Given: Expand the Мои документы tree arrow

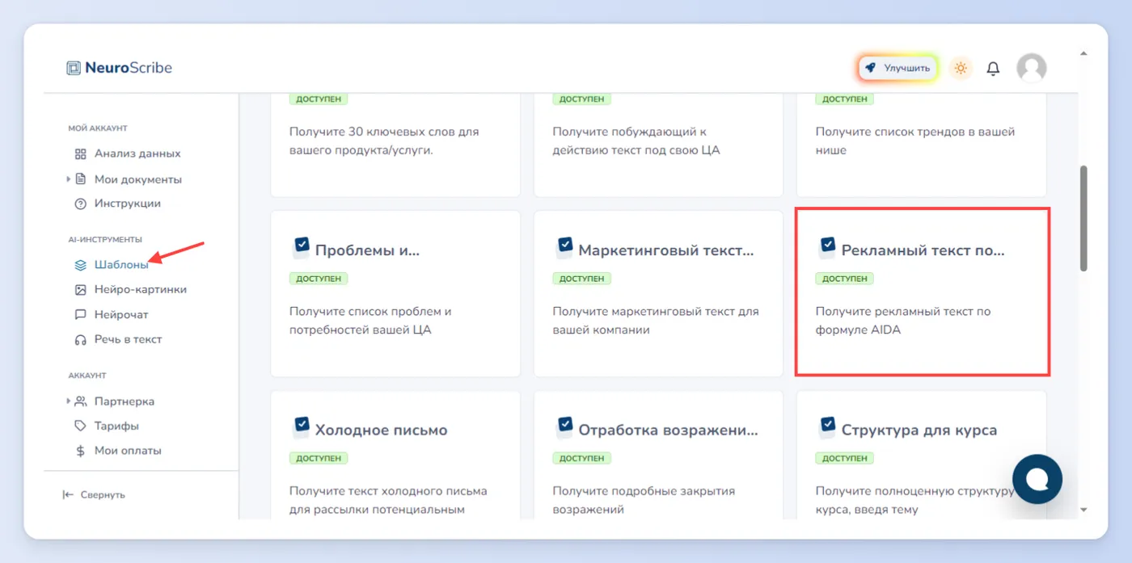Looking at the screenshot, I should coord(69,179).
